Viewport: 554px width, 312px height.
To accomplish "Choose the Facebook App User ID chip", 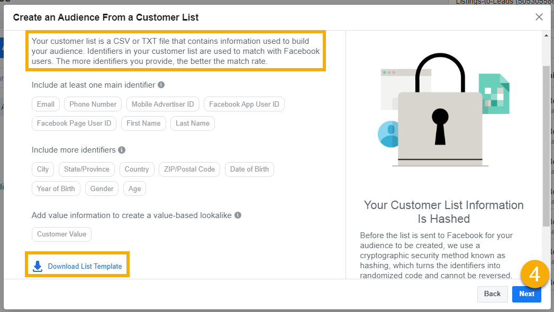I will pos(244,105).
